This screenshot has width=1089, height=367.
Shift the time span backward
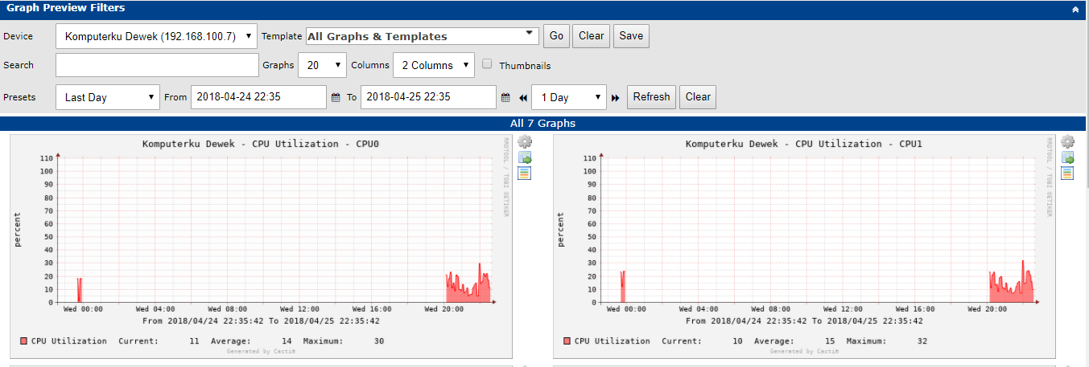(x=522, y=98)
